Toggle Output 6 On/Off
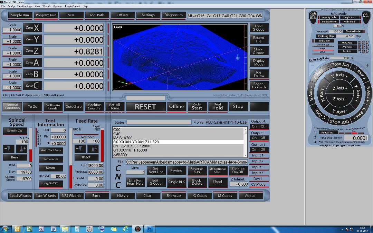Viewport: 373px width, 233px height. (259, 149)
